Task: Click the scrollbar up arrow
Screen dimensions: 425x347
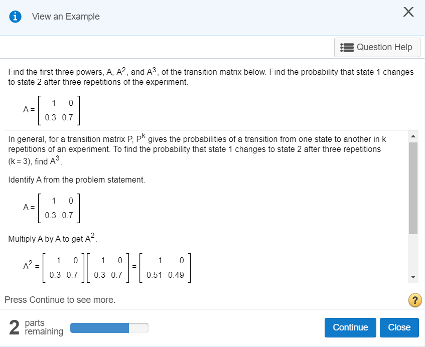Action: coord(412,135)
